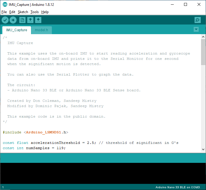Open the Sketch menu

(x=23, y=12)
